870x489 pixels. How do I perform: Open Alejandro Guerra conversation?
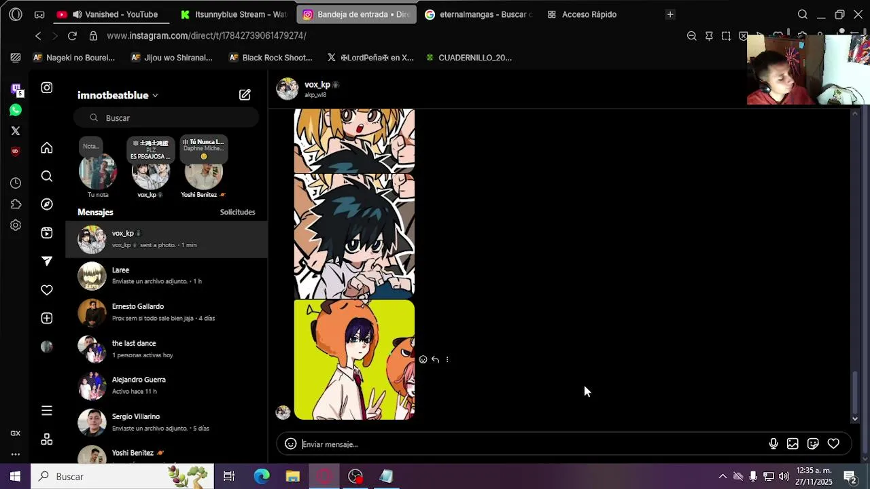pyautogui.click(x=167, y=386)
